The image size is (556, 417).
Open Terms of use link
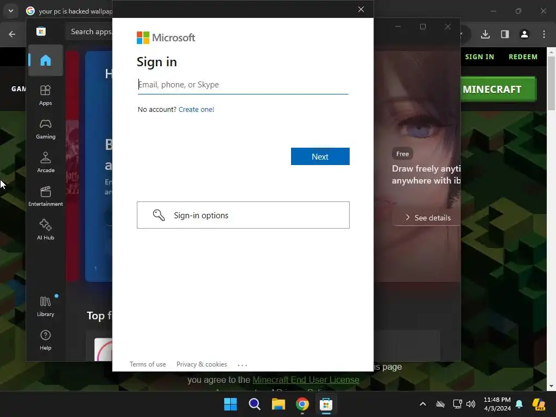148,364
